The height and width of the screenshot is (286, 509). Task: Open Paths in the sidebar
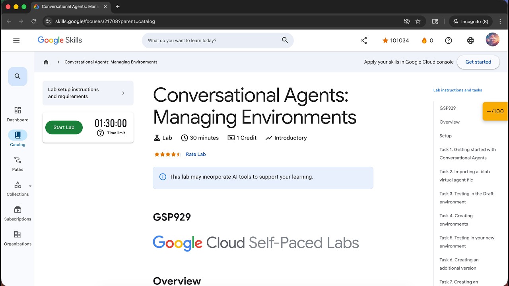pyautogui.click(x=17, y=164)
